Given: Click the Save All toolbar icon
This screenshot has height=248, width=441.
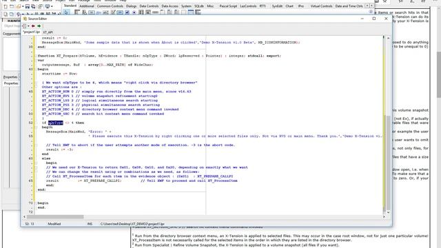Looking at the screenshot, I should pyautogui.click(x=33, y=6).
